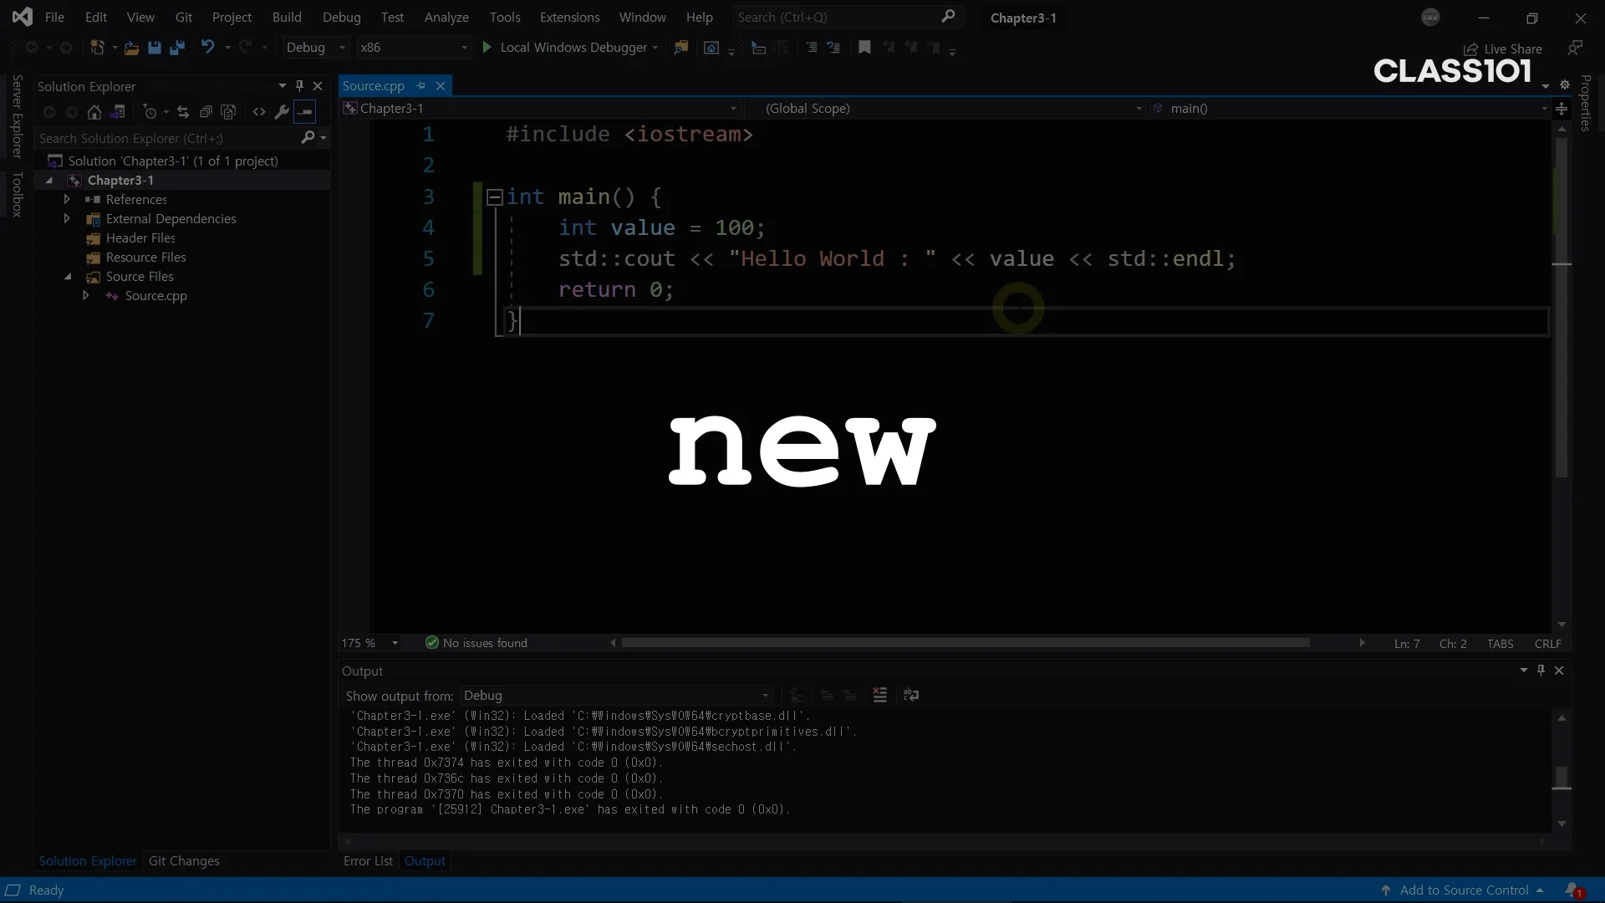The width and height of the screenshot is (1605, 903).
Task: Click the Bookmark icon in toolbar
Action: [864, 48]
